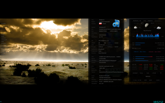The image size is (165, 103).
Task: Click the D:\ drive usage bar
Action: pyautogui.click(x=144, y=59)
